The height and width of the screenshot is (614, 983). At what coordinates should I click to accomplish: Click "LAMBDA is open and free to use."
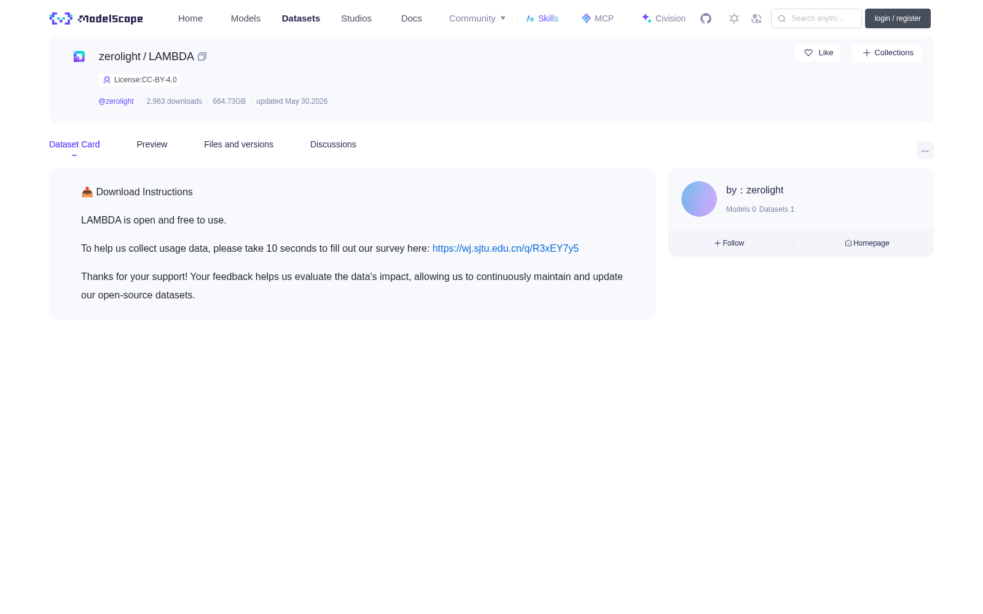click(154, 220)
